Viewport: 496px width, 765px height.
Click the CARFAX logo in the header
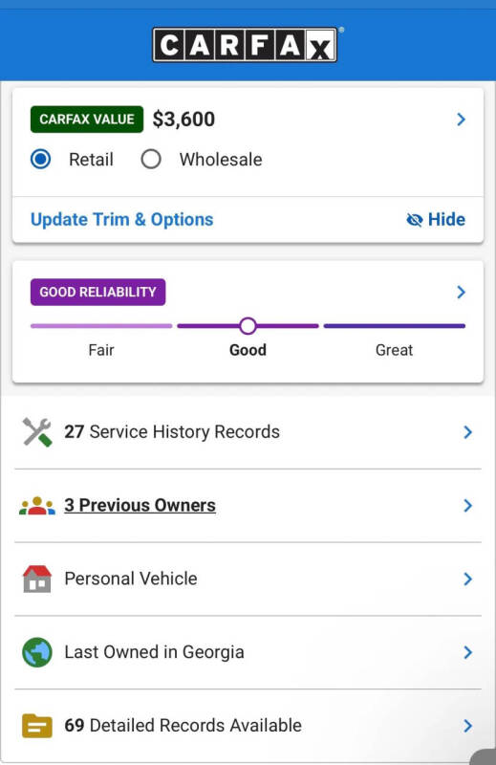click(245, 45)
